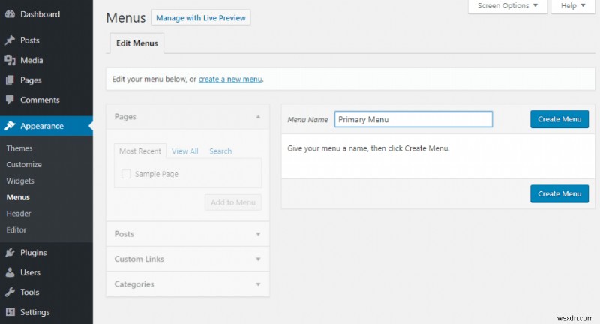Click the Posts pushpin icon
The width and height of the screenshot is (600, 324).
pyautogui.click(x=10, y=40)
